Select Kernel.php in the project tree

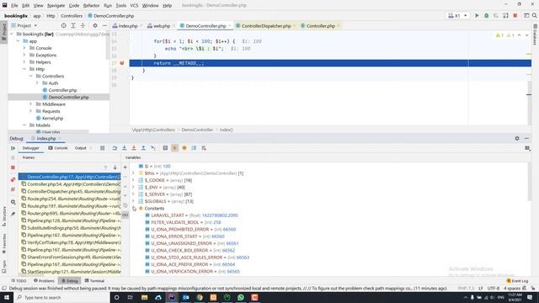(x=52, y=118)
